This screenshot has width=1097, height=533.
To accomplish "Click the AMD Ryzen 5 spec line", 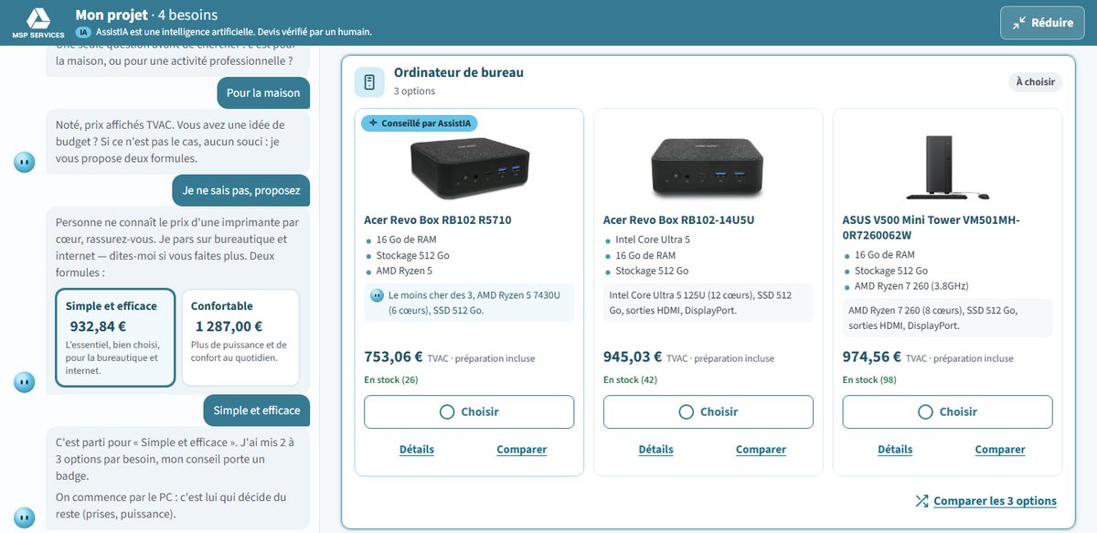I will [x=404, y=271].
